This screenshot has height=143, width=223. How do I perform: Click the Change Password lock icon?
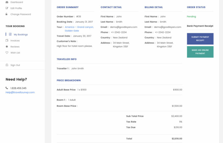(x=7, y=14)
